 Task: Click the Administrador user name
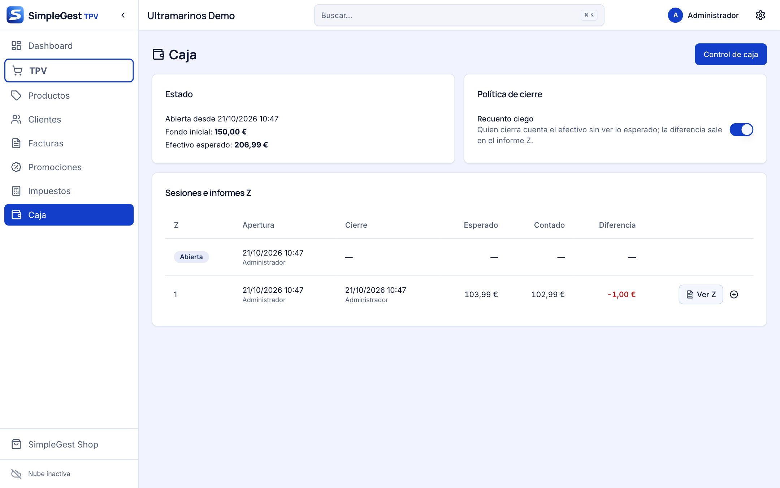(713, 15)
